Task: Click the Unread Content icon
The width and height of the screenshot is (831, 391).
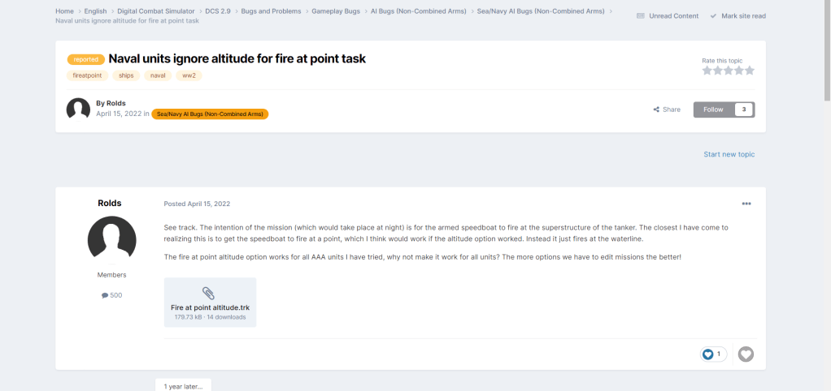Action: pyautogui.click(x=641, y=16)
